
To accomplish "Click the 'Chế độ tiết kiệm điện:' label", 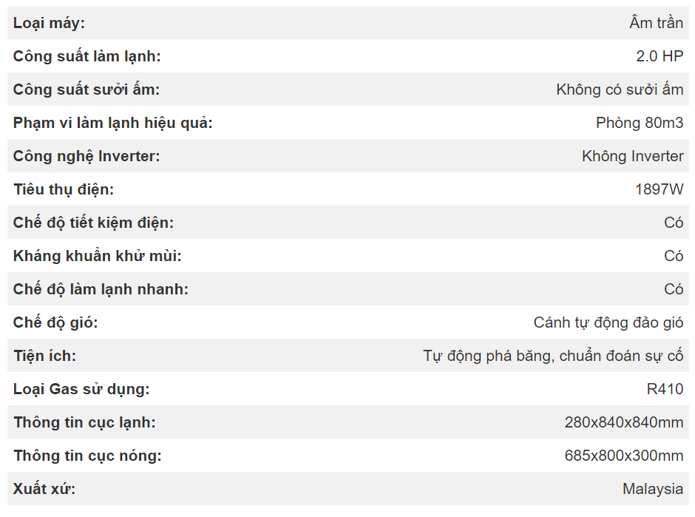I will point(93,223).
